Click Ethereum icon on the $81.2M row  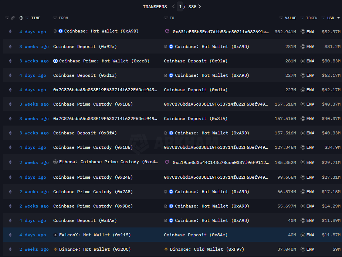click(10, 47)
